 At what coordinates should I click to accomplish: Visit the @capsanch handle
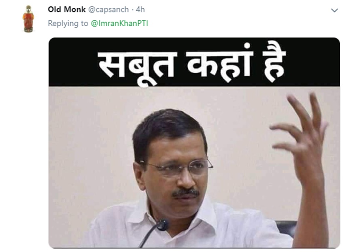click(x=108, y=10)
